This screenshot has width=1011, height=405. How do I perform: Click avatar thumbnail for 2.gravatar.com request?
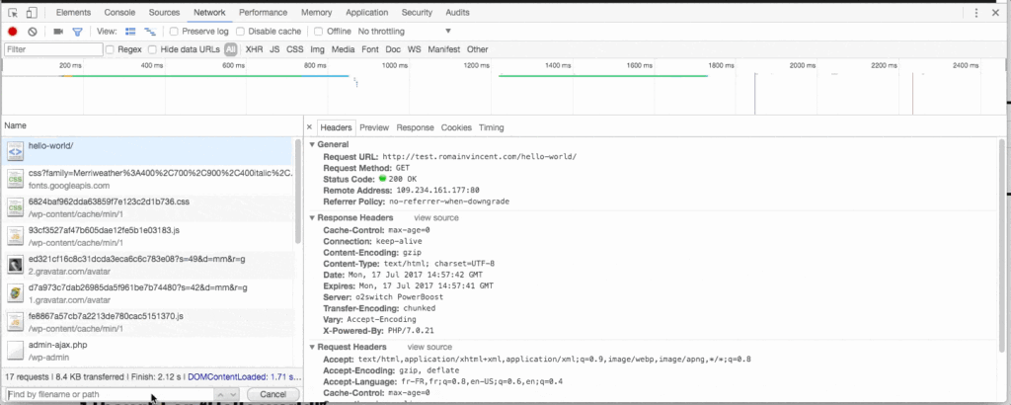pyautogui.click(x=16, y=265)
